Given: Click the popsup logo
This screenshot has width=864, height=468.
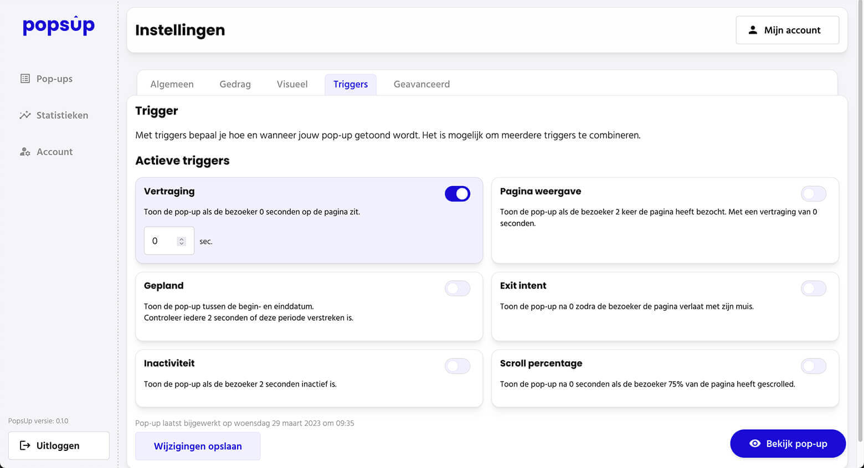Looking at the screenshot, I should (59, 25).
